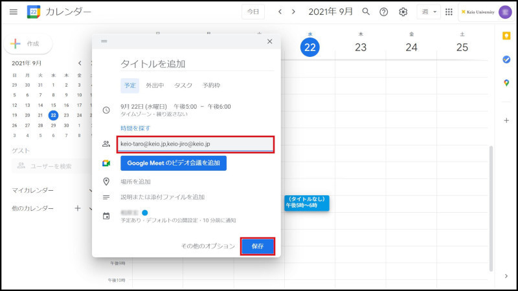Open the settings gear menu
Screen dimensions: 518x291
[403, 12]
